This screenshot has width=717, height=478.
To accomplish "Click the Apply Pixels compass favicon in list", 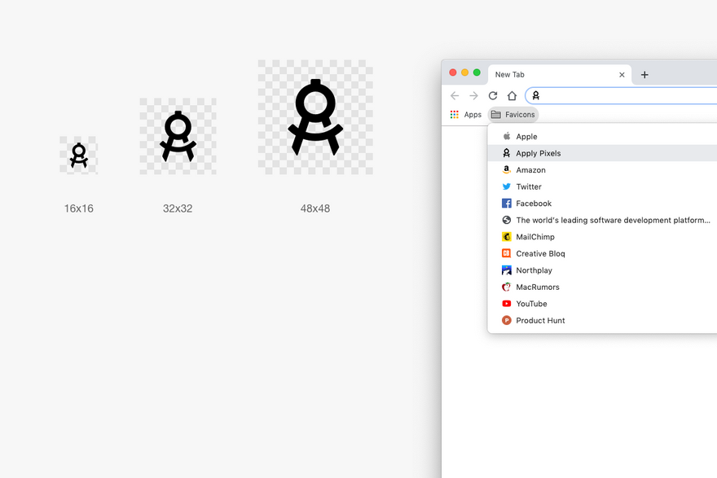I will (x=506, y=153).
